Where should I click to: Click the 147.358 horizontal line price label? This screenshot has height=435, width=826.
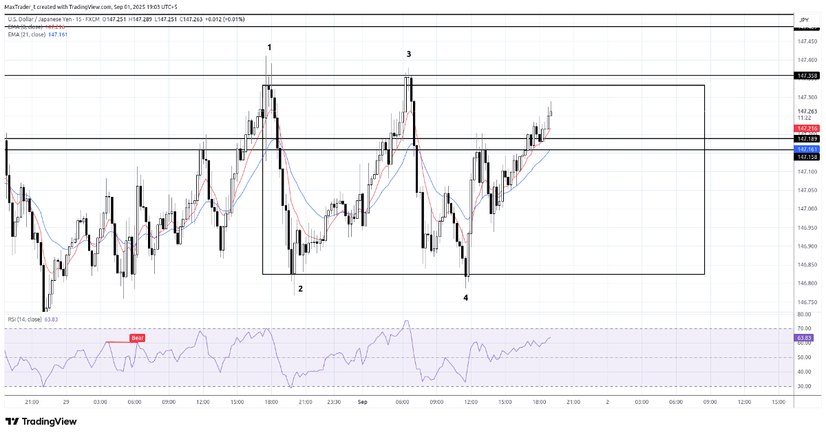tap(807, 76)
